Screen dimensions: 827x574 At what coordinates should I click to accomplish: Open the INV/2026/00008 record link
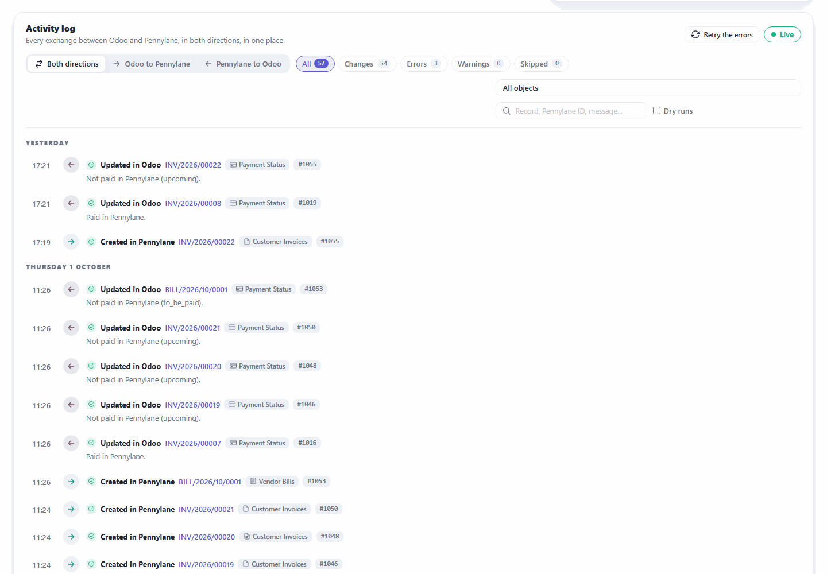193,204
